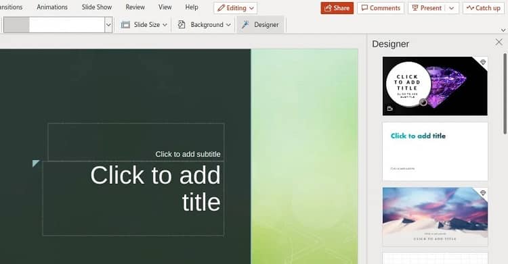This screenshot has height=264, width=508.
Task: Click the 'Click to add subtitle' placeholder
Action: (x=136, y=142)
